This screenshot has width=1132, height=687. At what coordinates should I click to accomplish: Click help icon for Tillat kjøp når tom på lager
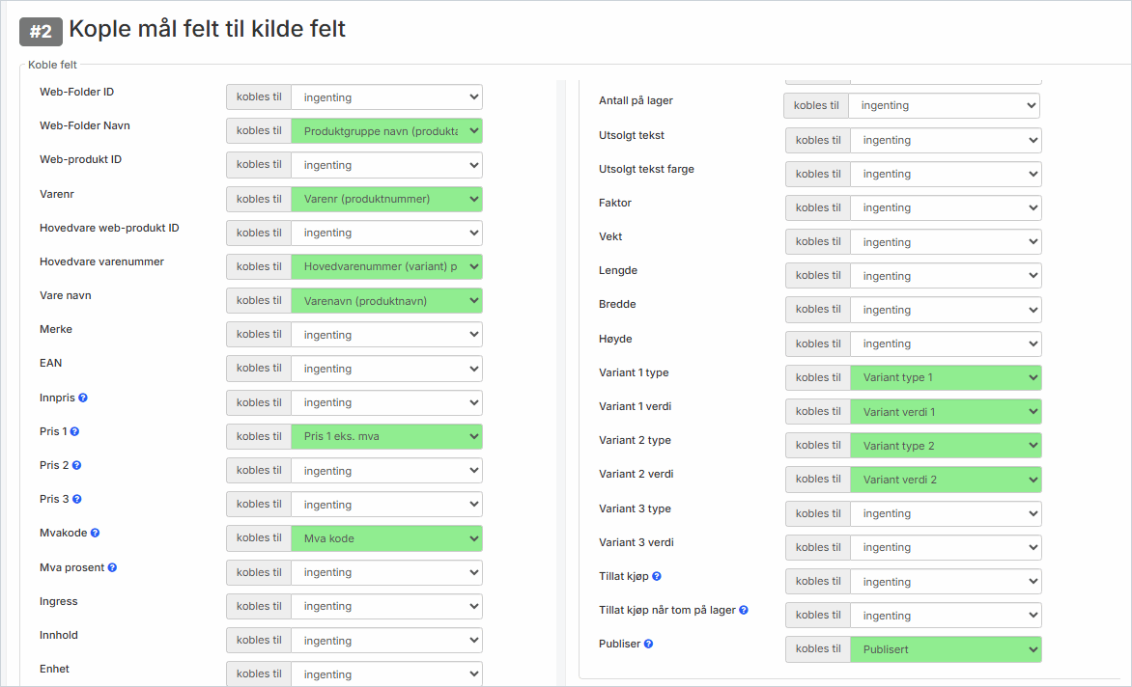(x=744, y=610)
